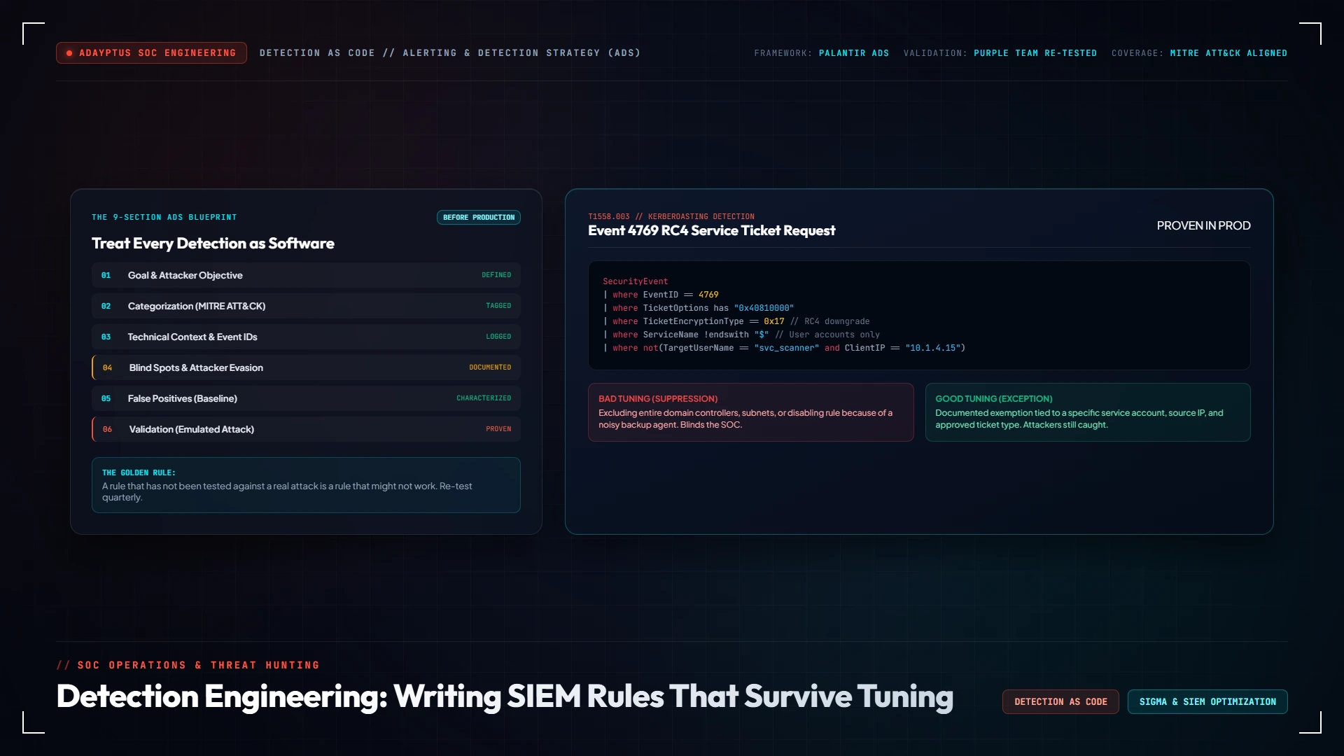Image resolution: width=1344 pixels, height=756 pixels.
Task: Select the SIGMA & SIEM OPTIMIZATION tag
Action: [x=1207, y=701]
